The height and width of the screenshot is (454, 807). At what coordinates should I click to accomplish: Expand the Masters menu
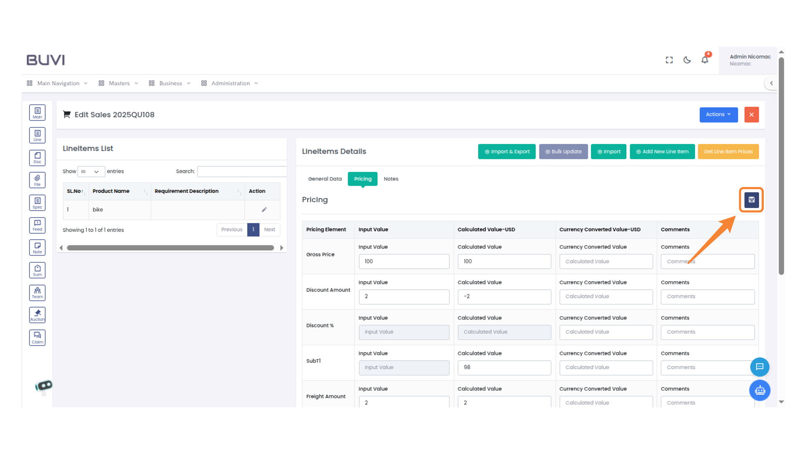[x=119, y=83]
